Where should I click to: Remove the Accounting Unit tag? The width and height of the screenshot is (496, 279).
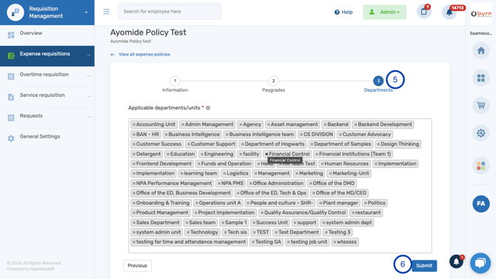pyautogui.click(x=134, y=124)
